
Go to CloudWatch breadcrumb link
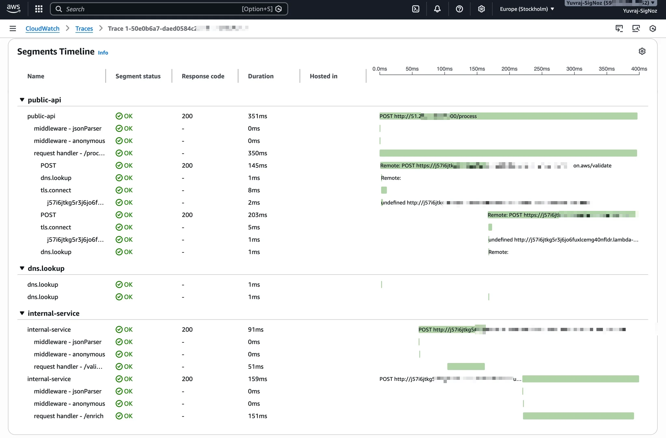(42, 29)
